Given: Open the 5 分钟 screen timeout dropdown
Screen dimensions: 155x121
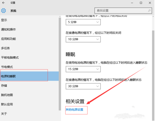Looking at the screenshot, I should pos(83,22).
